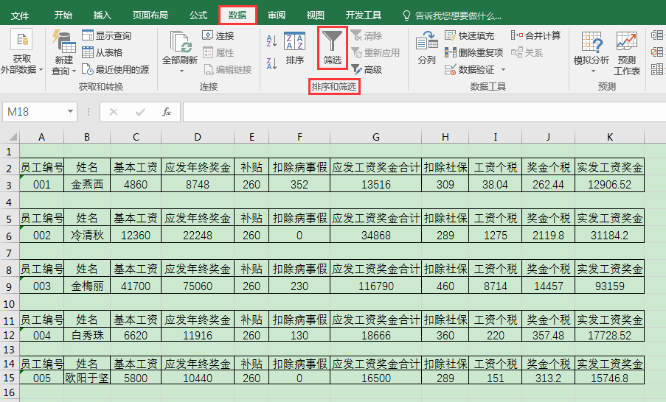The width and height of the screenshot is (666, 402).
Task: Switch to Page Layout (页面布局) tab
Action: (150, 15)
